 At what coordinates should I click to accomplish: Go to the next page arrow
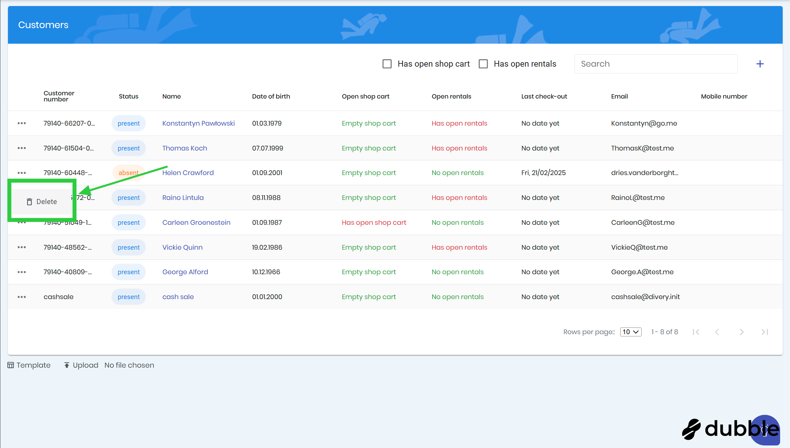coord(742,332)
